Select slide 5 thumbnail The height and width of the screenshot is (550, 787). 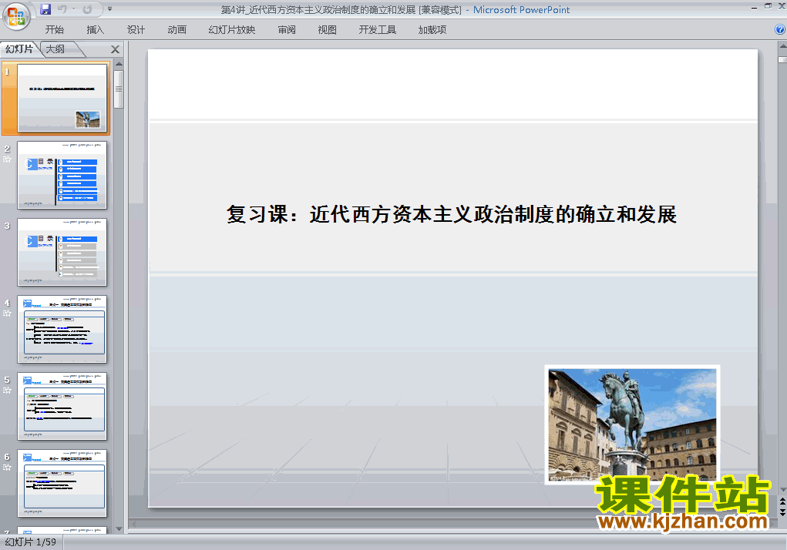click(x=62, y=406)
